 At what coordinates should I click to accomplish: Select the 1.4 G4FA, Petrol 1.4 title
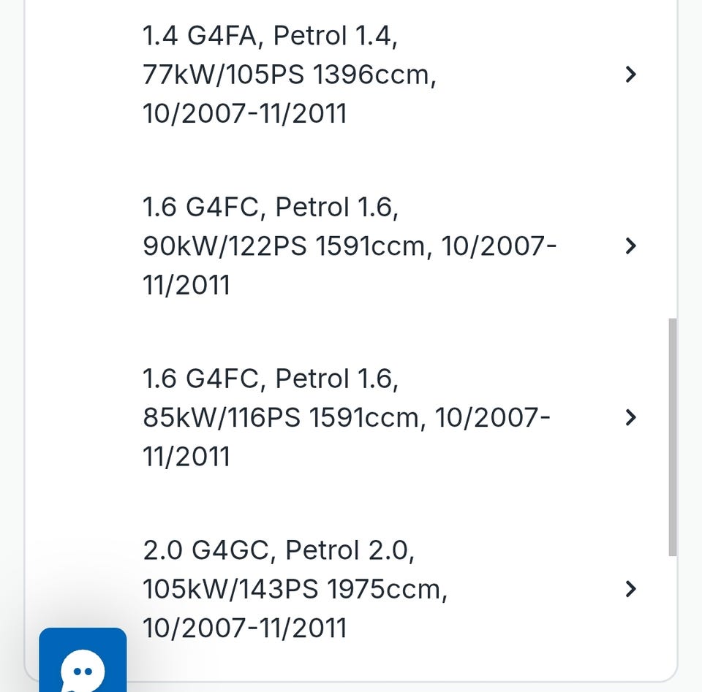pyautogui.click(x=271, y=35)
